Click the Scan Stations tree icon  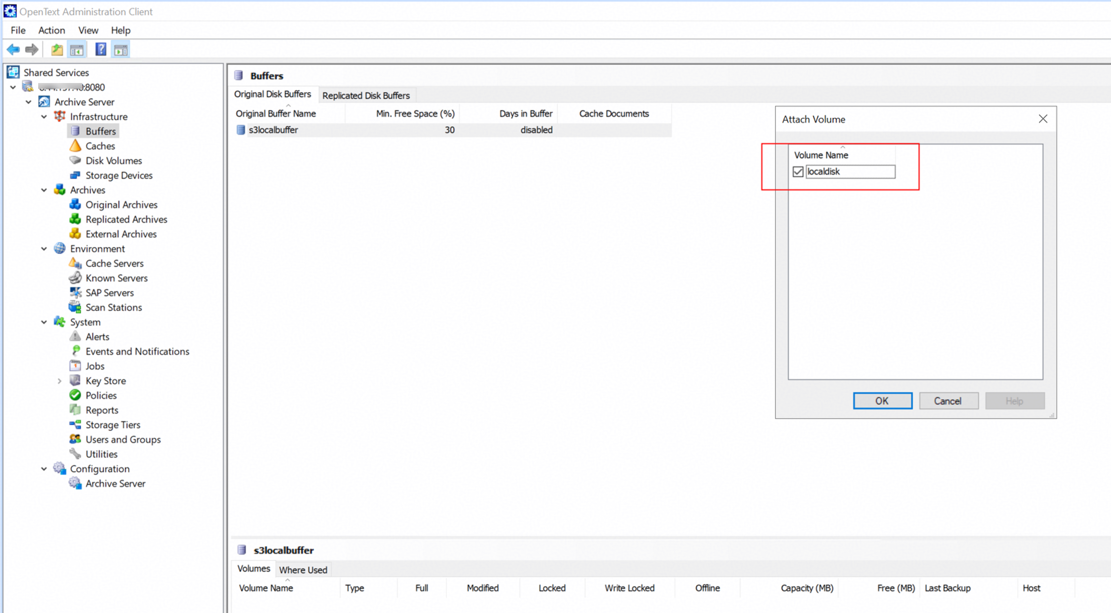click(75, 307)
